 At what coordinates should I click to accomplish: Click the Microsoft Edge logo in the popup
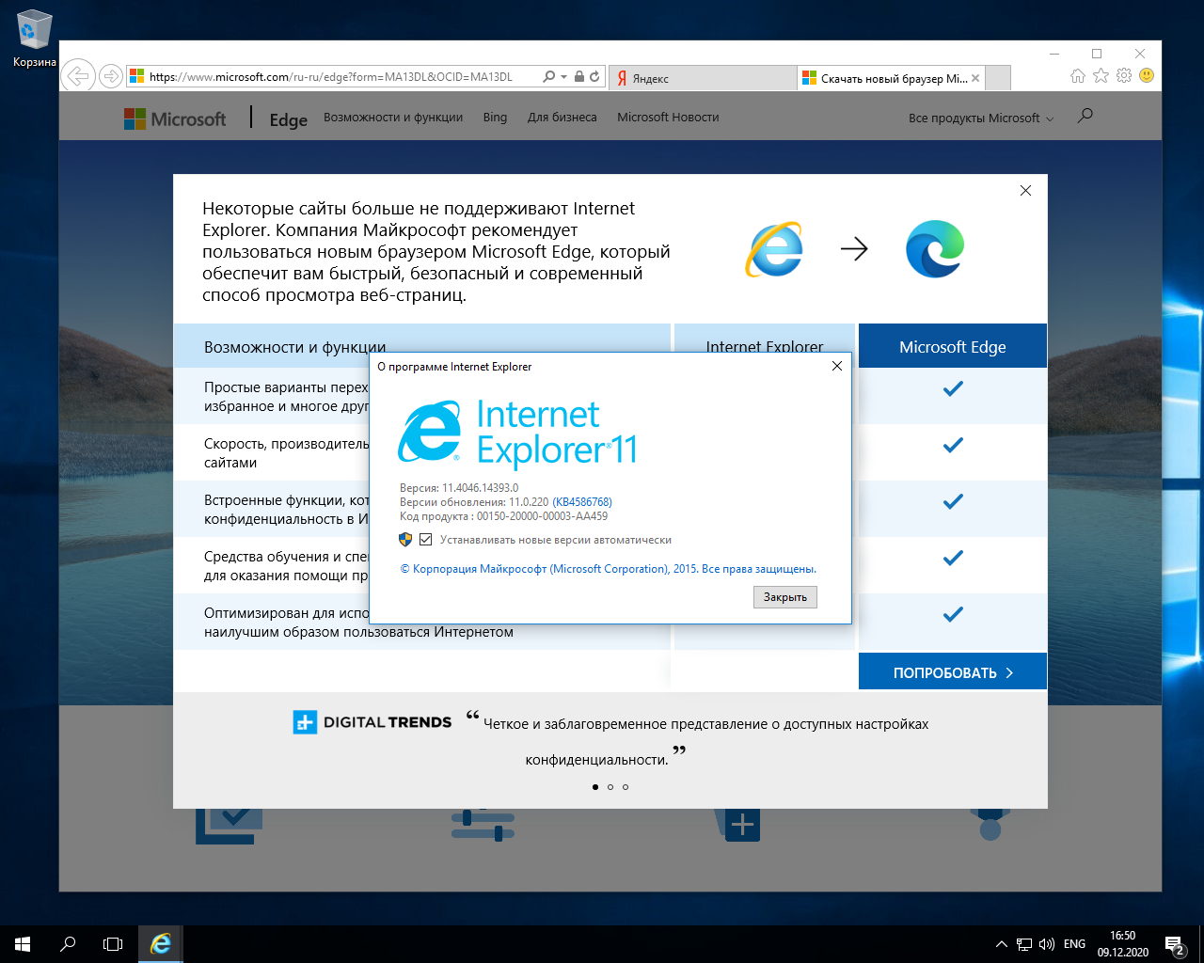point(935,249)
